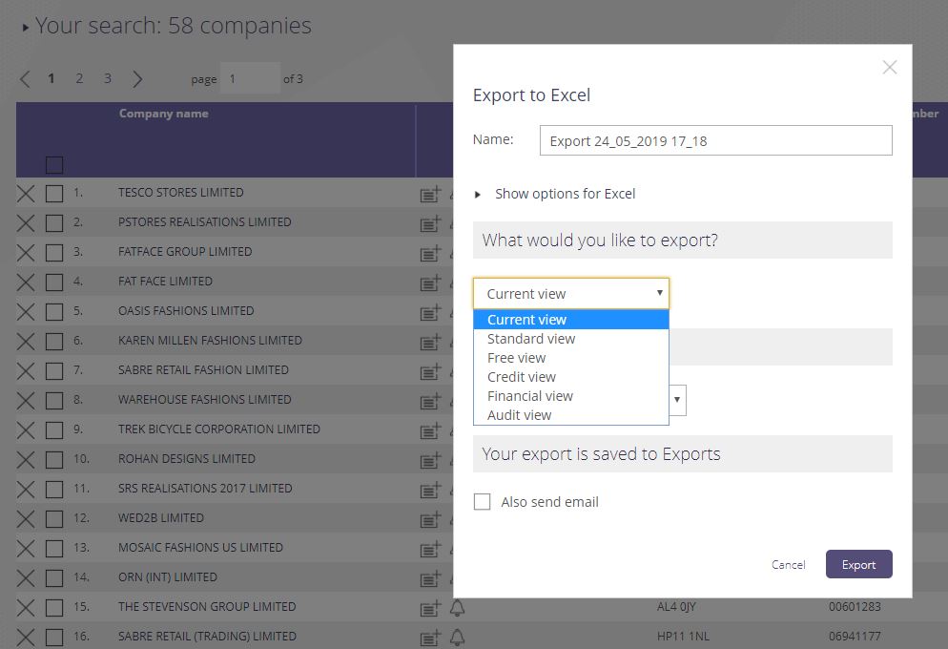
Task: Click add-note icon for THE STEVENSON GROUP LIMITED
Action: 430,607
